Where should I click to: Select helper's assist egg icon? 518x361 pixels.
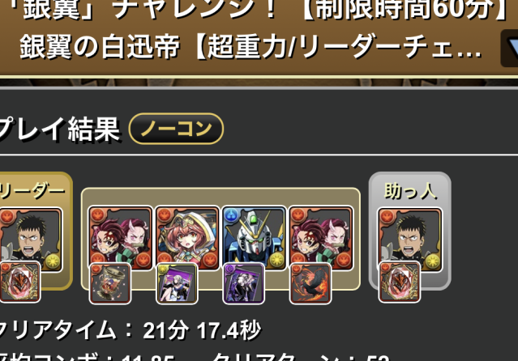[x=400, y=282]
